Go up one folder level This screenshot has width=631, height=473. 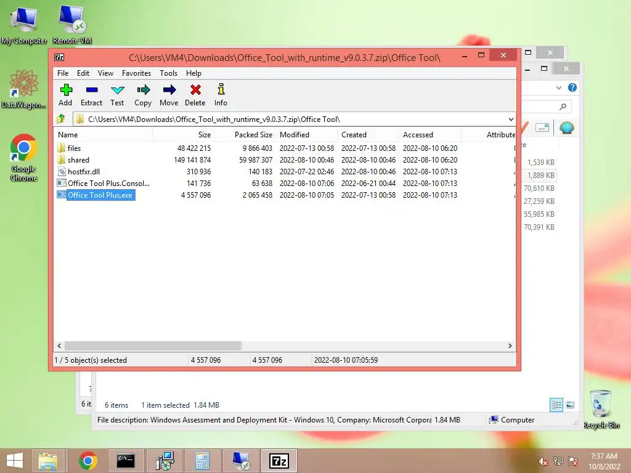[62, 119]
